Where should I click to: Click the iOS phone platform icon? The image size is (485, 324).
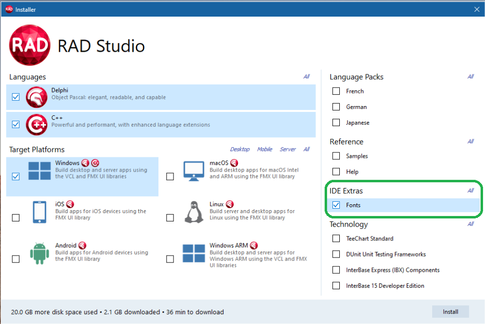tap(40, 212)
